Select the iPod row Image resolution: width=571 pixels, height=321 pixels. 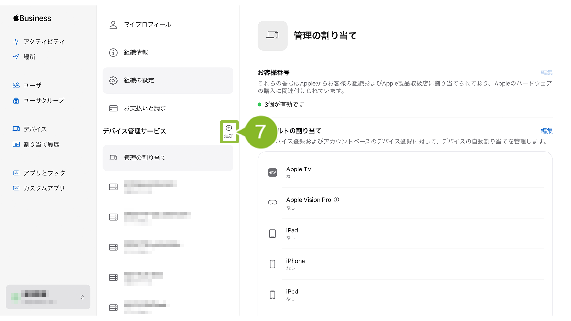405,295
